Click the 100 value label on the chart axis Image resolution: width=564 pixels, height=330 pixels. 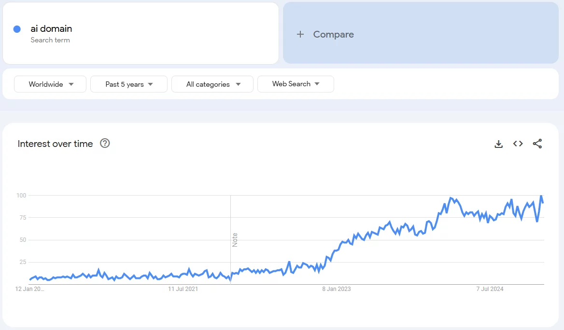(x=20, y=196)
